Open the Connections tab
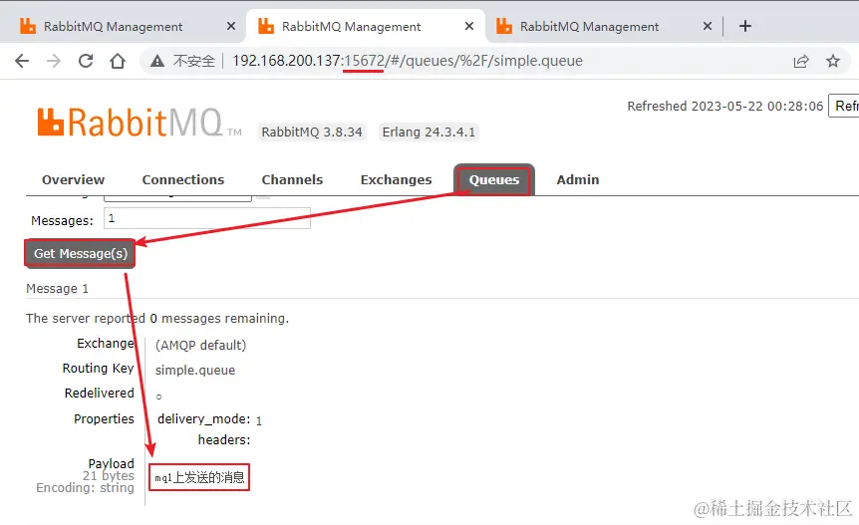 point(183,179)
